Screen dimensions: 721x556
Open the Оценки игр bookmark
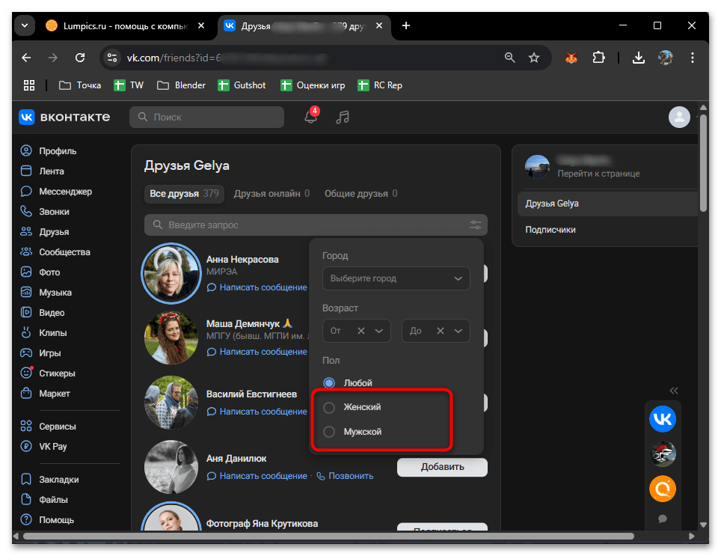pyautogui.click(x=313, y=85)
